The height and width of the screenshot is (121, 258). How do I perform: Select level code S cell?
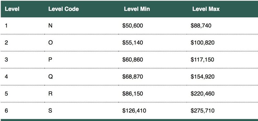pos(50,111)
